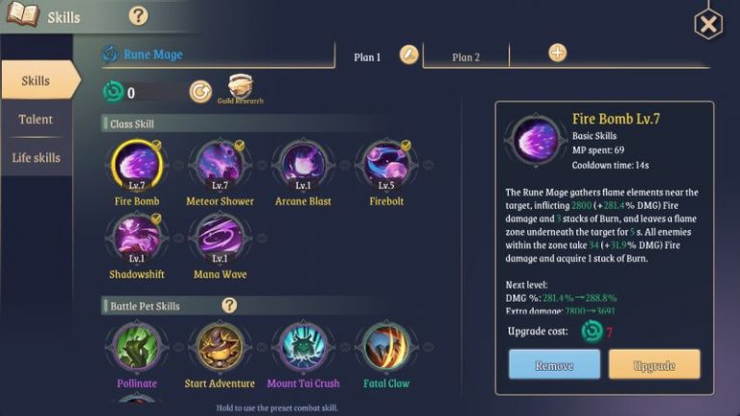Click the Upgrade button for Fire Bomb
Screen dimensions: 740x416
point(654,364)
